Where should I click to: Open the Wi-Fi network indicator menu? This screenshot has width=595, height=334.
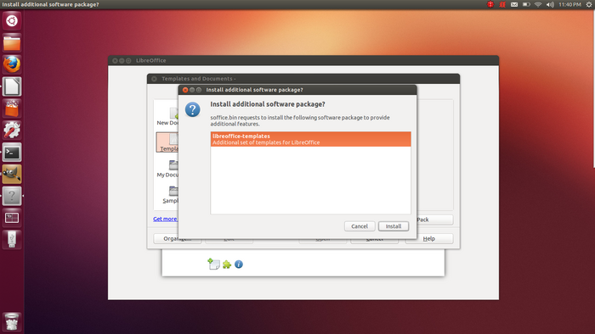tap(538, 4)
